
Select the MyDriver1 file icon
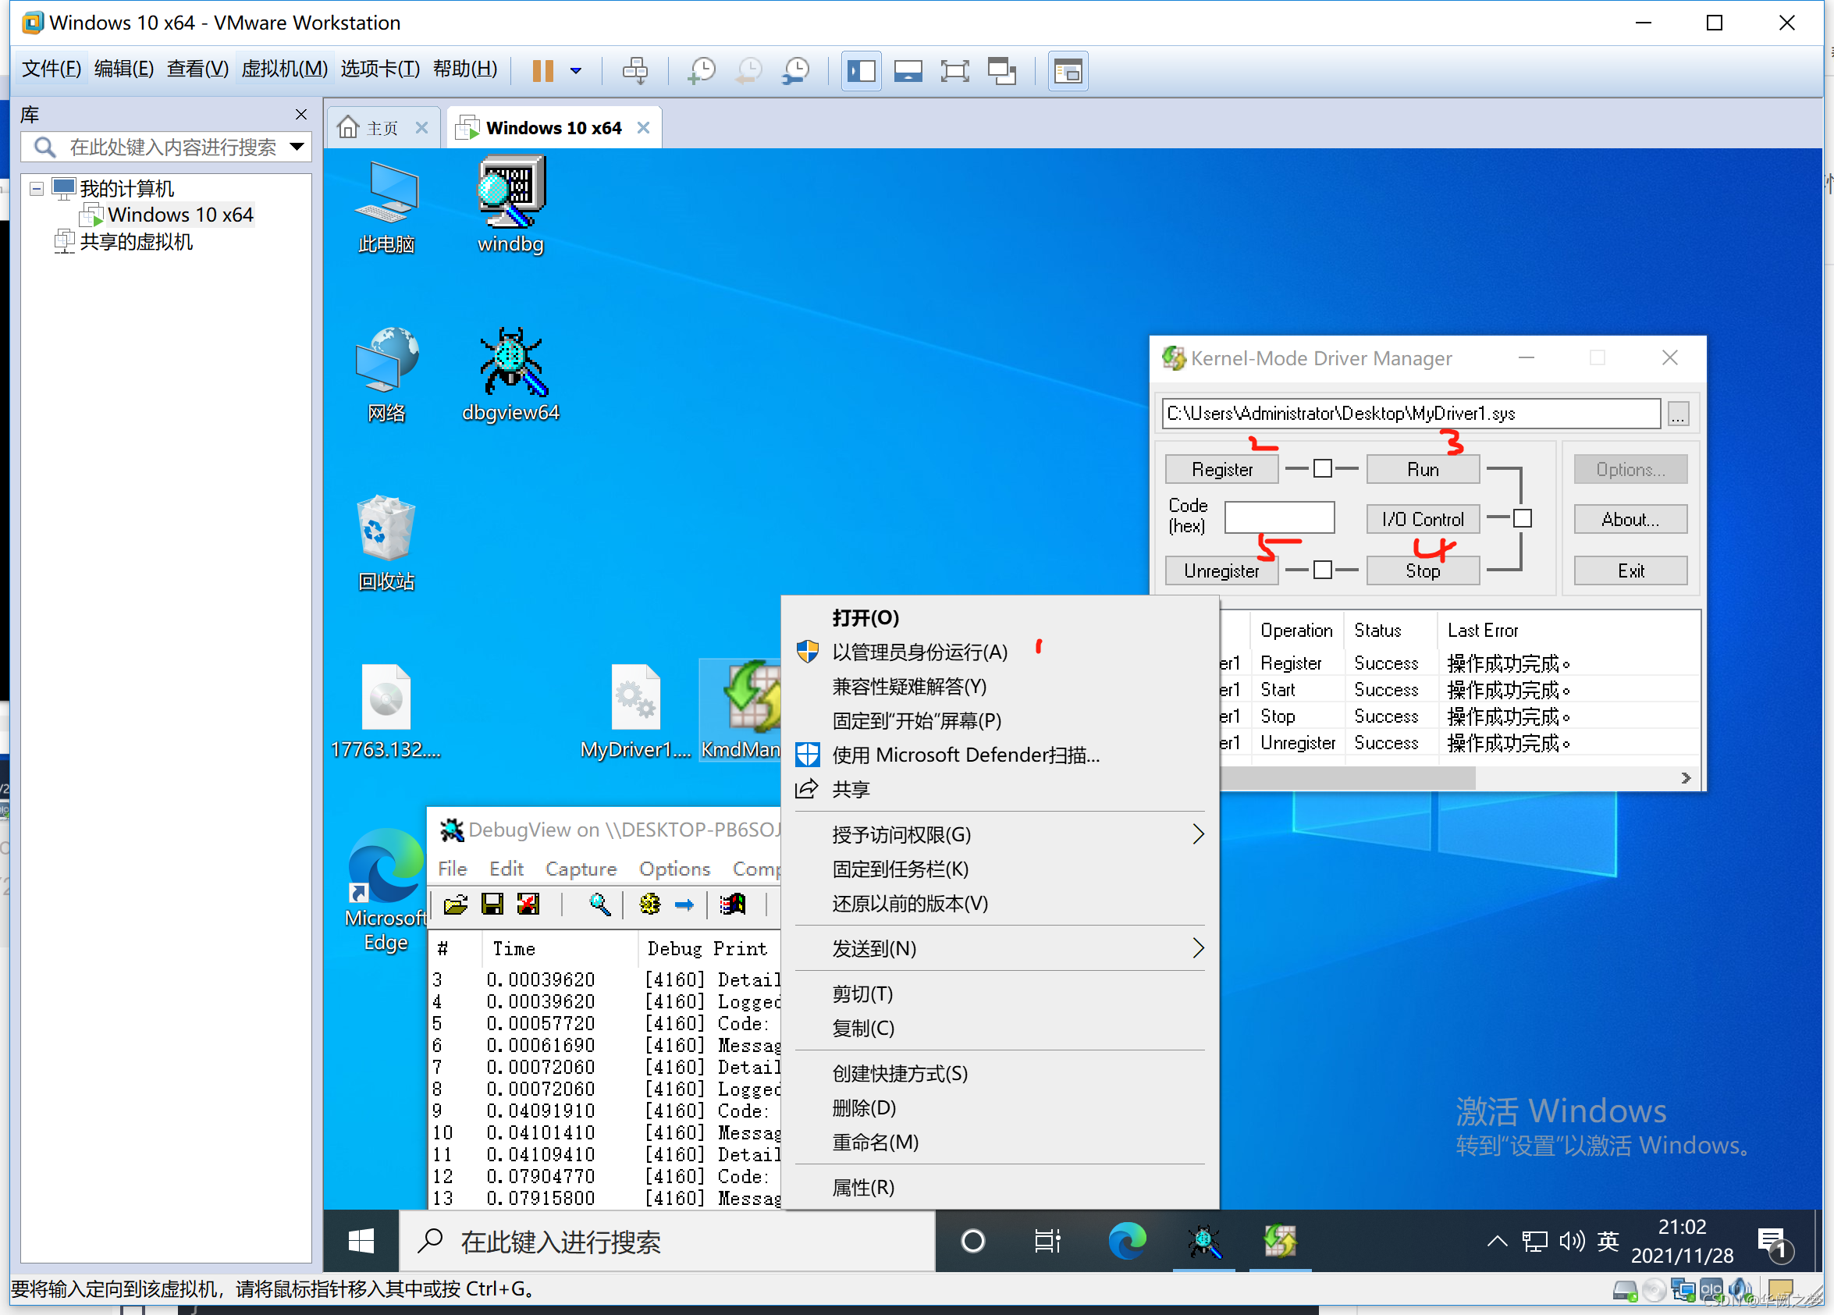pyautogui.click(x=635, y=712)
